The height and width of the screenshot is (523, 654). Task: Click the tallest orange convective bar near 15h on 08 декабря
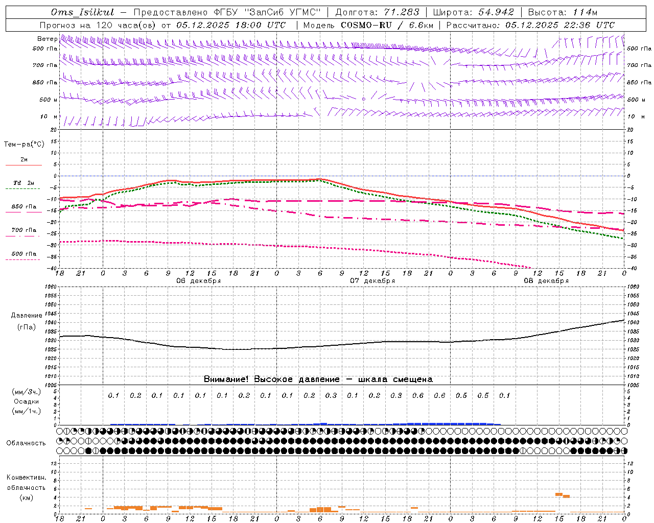tap(559, 494)
